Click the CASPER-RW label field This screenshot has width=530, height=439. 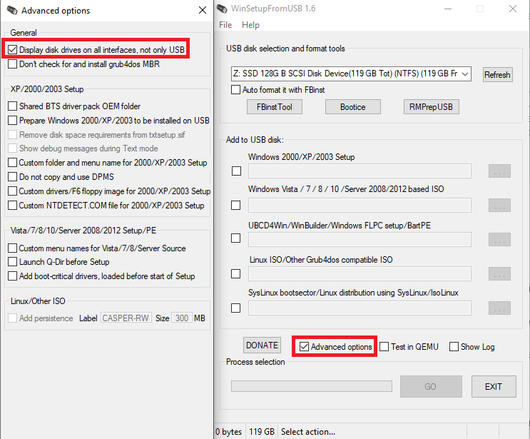click(126, 318)
